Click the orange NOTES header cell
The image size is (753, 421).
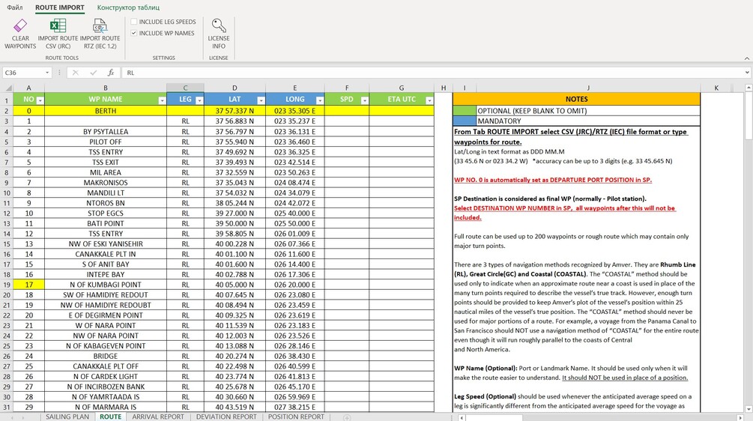pyautogui.click(x=576, y=100)
